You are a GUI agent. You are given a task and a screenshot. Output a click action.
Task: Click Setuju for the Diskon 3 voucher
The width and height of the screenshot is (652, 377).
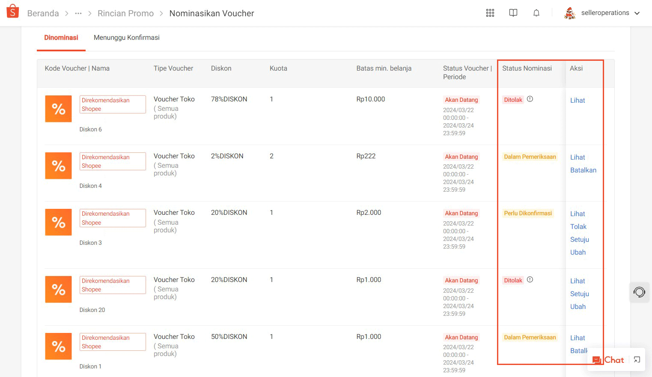[579, 240]
